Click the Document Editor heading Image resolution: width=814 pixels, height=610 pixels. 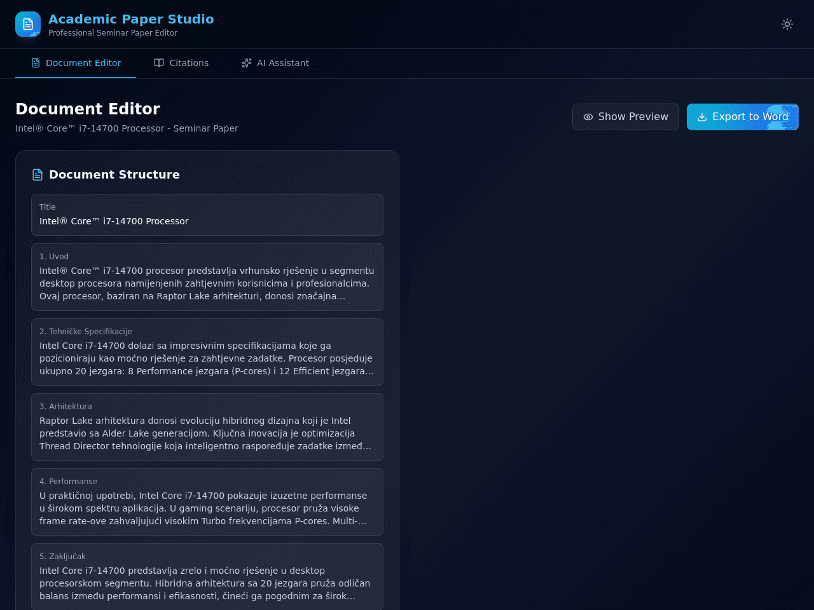pos(88,109)
